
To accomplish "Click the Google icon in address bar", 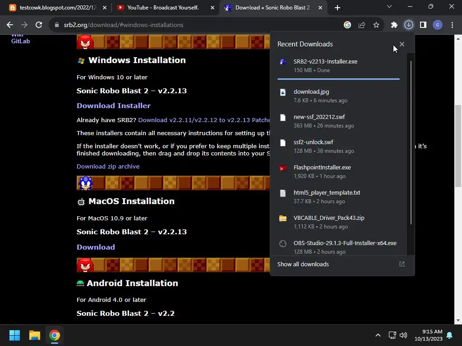I will click(x=347, y=25).
